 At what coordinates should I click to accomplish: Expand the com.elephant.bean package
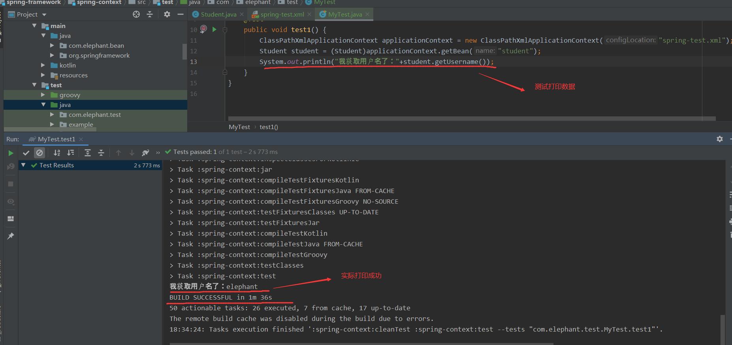[52, 45]
